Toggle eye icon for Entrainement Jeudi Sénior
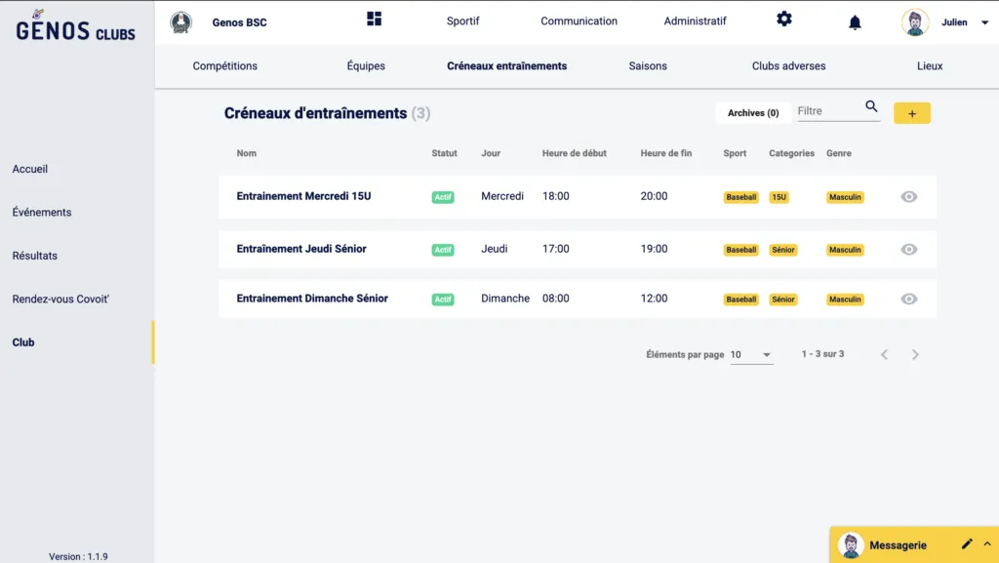Screen dimensions: 999x563 tap(908, 250)
